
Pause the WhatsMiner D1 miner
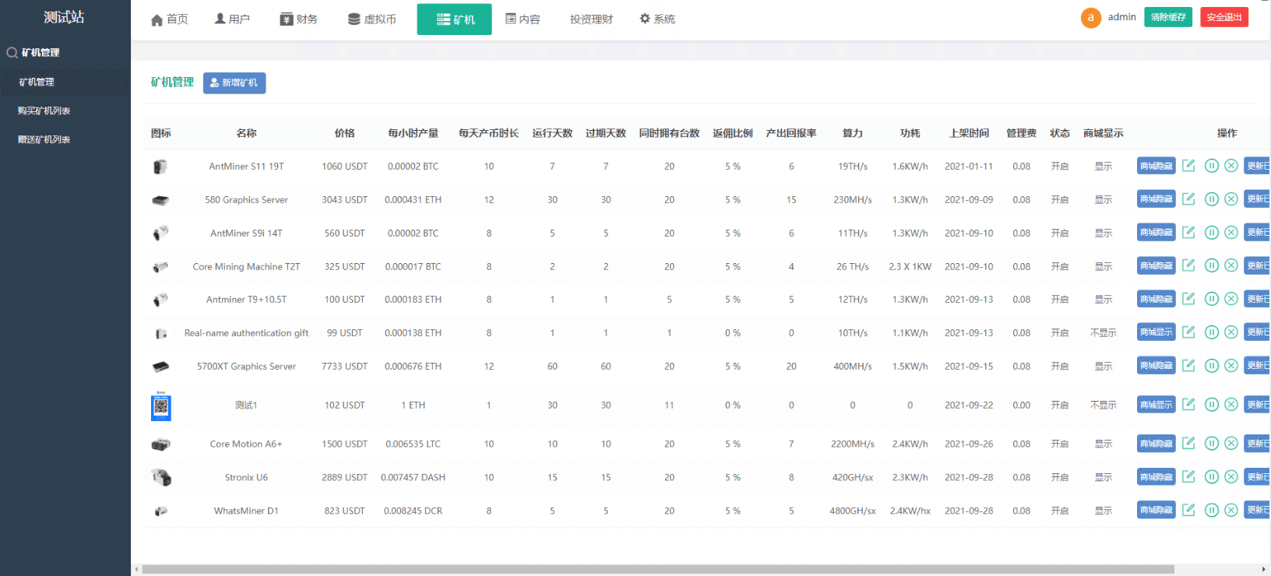pos(1212,511)
